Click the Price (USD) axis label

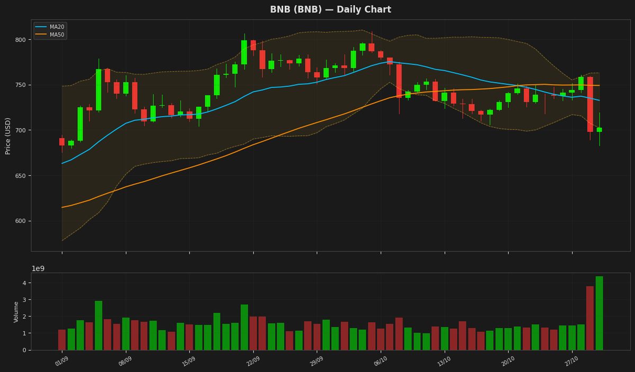click(8, 136)
